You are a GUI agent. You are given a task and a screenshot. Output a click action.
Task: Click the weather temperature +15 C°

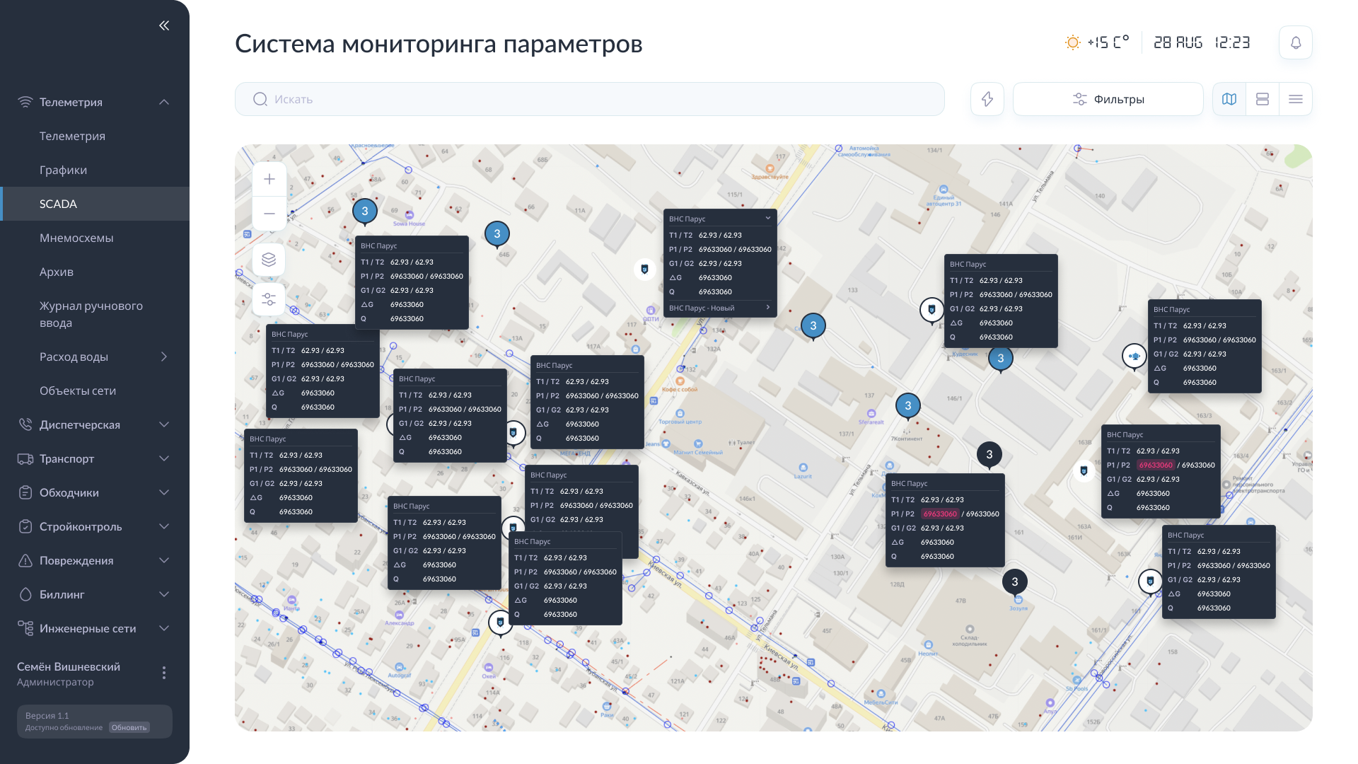click(1108, 42)
